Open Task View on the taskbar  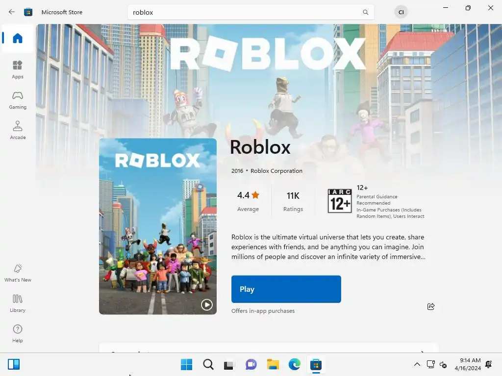[x=229, y=364]
